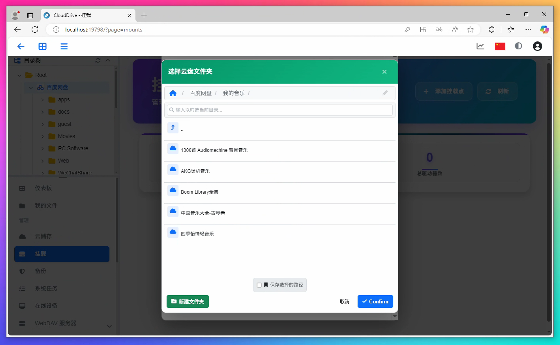Click the up-arrow parent directory icon
Screen dimensions: 560x345
point(173,128)
